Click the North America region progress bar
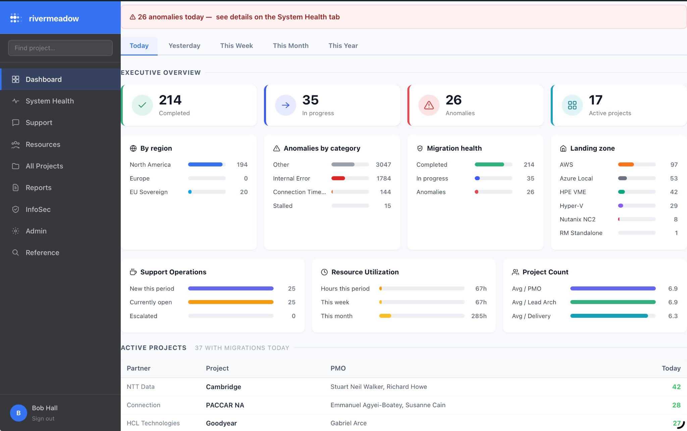Image resolution: width=687 pixels, height=431 pixels. pos(207,164)
